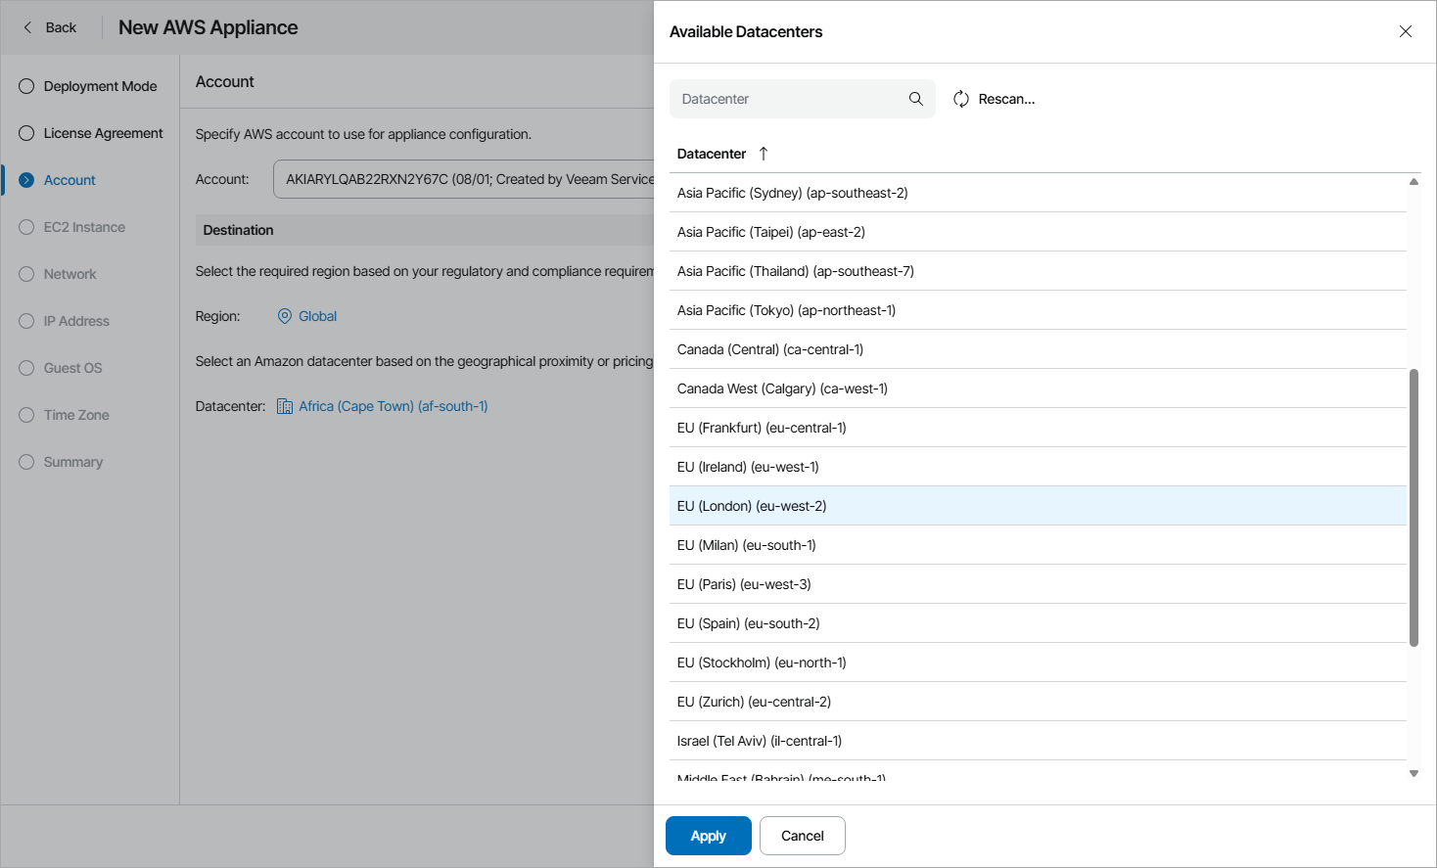This screenshot has height=868, width=1437.
Task: Open the Account combo box
Action: [464, 179]
